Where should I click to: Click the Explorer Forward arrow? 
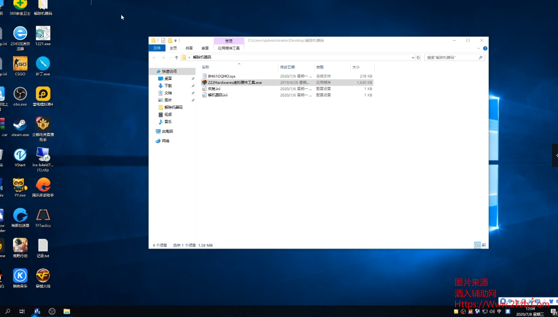[x=163, y=57]
